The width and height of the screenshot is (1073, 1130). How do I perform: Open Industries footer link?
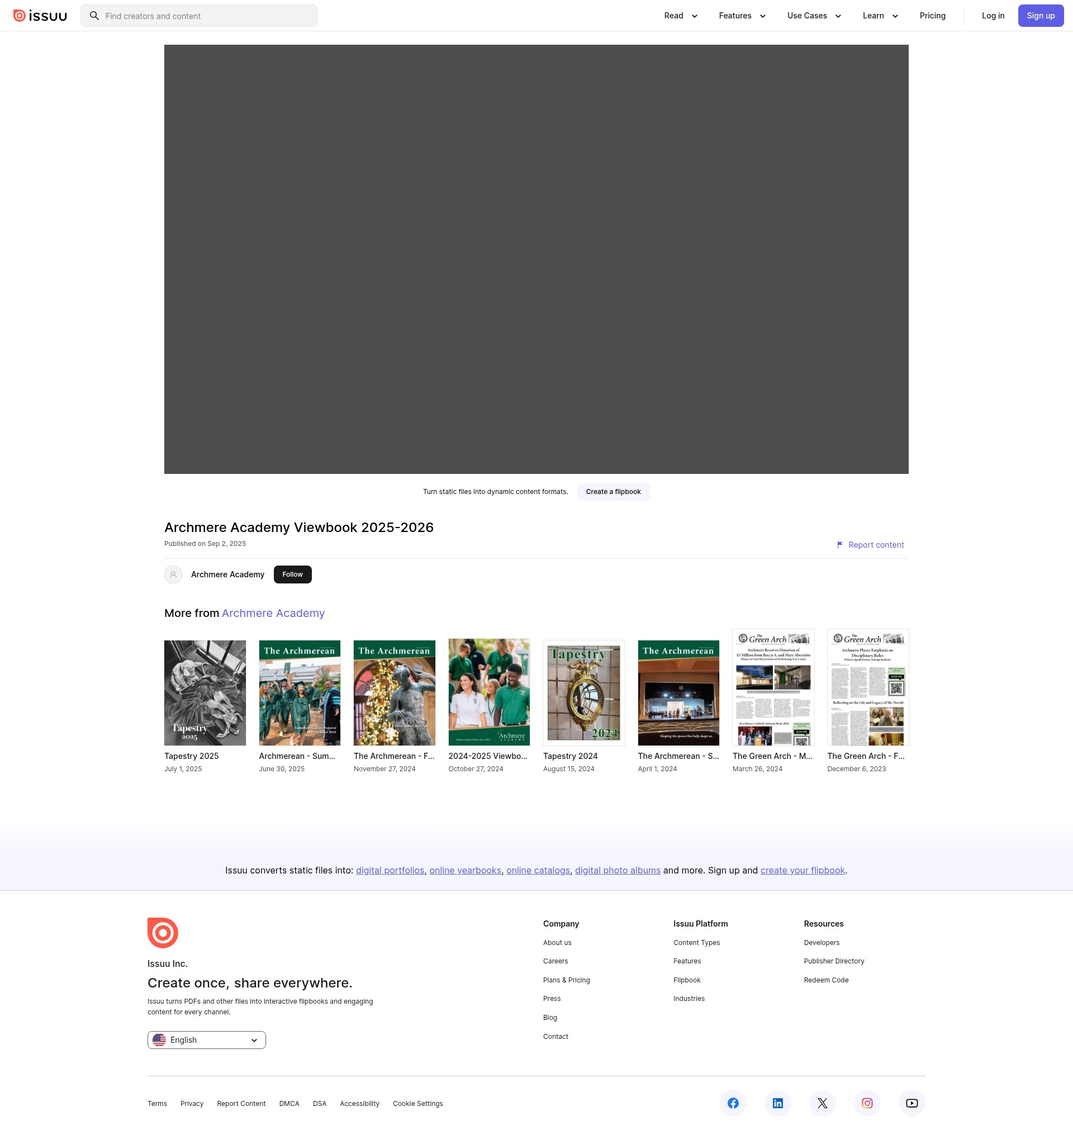(x=689, y=999)
